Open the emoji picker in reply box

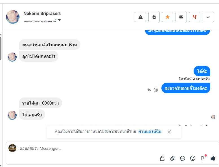click(193, 158)
